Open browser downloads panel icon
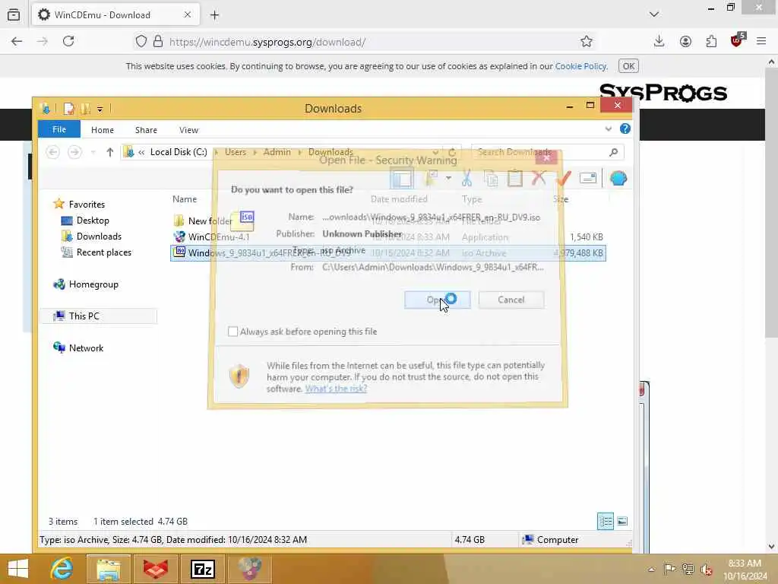 tap(659, 42)
